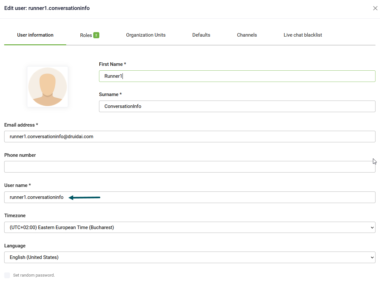Open the Live chat blacklist tab
The width and height of the screenshot is (380, 284).
coord(303,35)
